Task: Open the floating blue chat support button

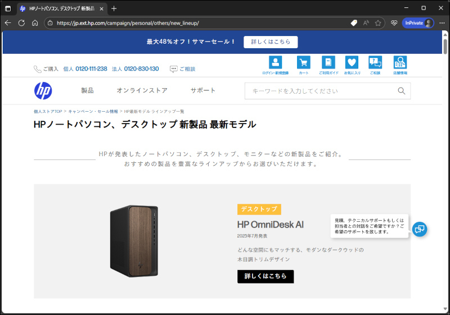Action: tap(420, 229)
